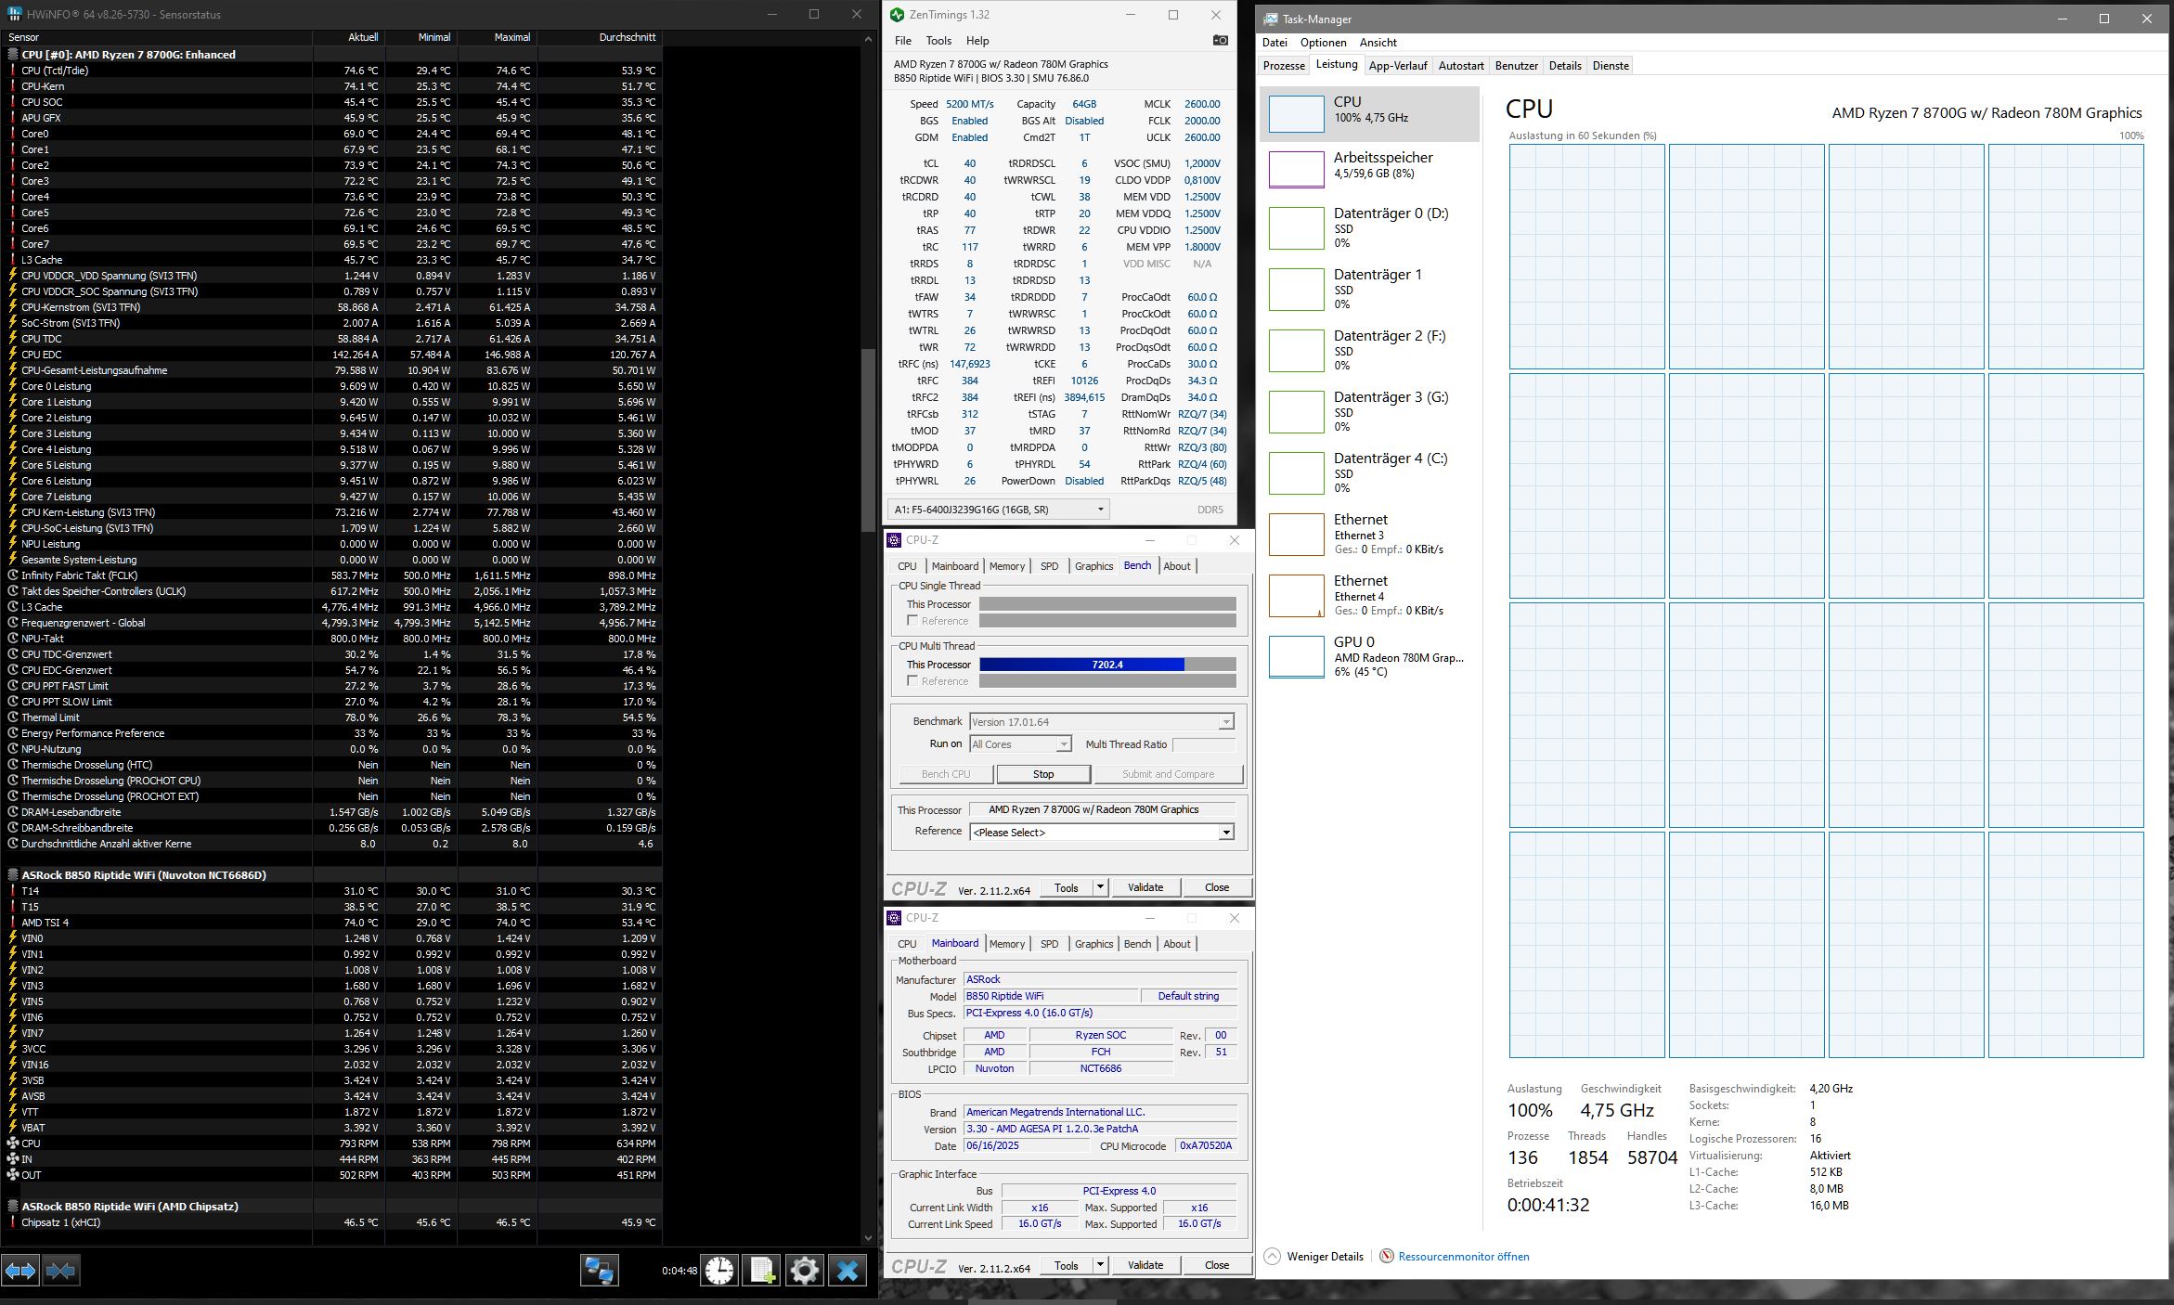
Task: Select GPU 0 Radeon 780M graph thumbnail
Action: 1296,656
